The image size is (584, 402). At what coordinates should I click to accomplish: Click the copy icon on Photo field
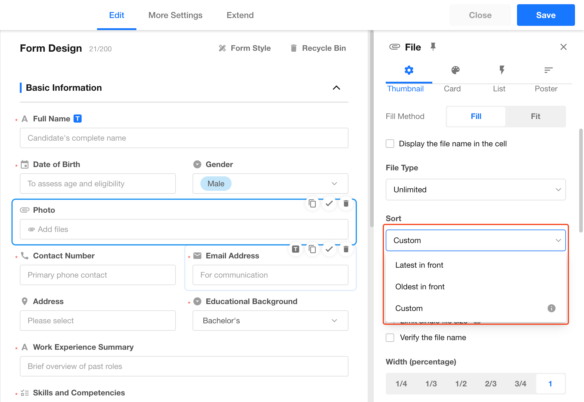pos(312,204)
